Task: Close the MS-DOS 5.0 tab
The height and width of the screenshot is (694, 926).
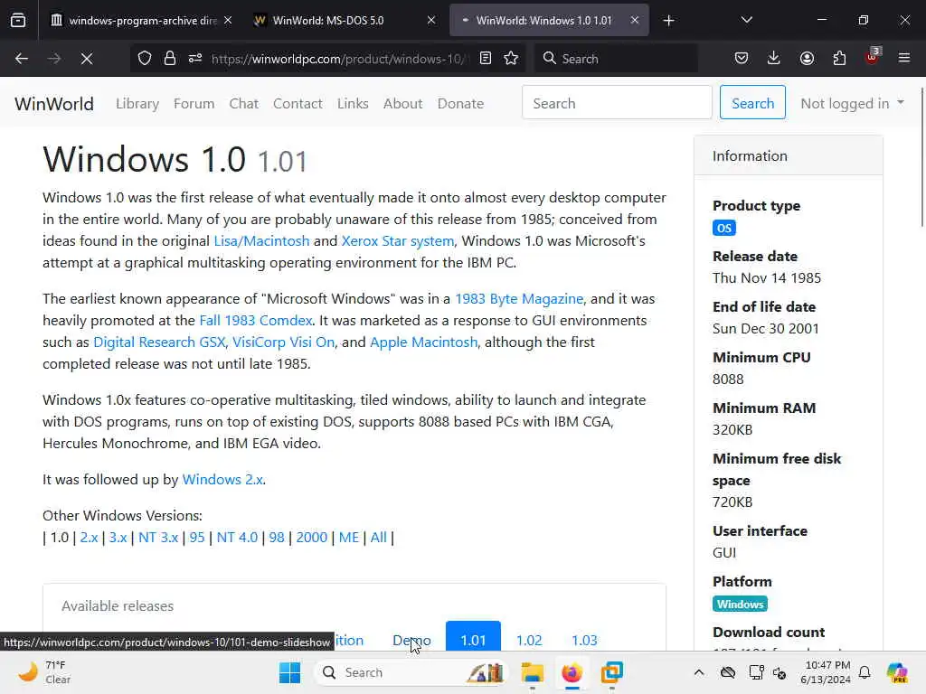Action: tap(431, 21)
